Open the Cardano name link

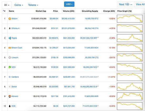click(15, 77)
